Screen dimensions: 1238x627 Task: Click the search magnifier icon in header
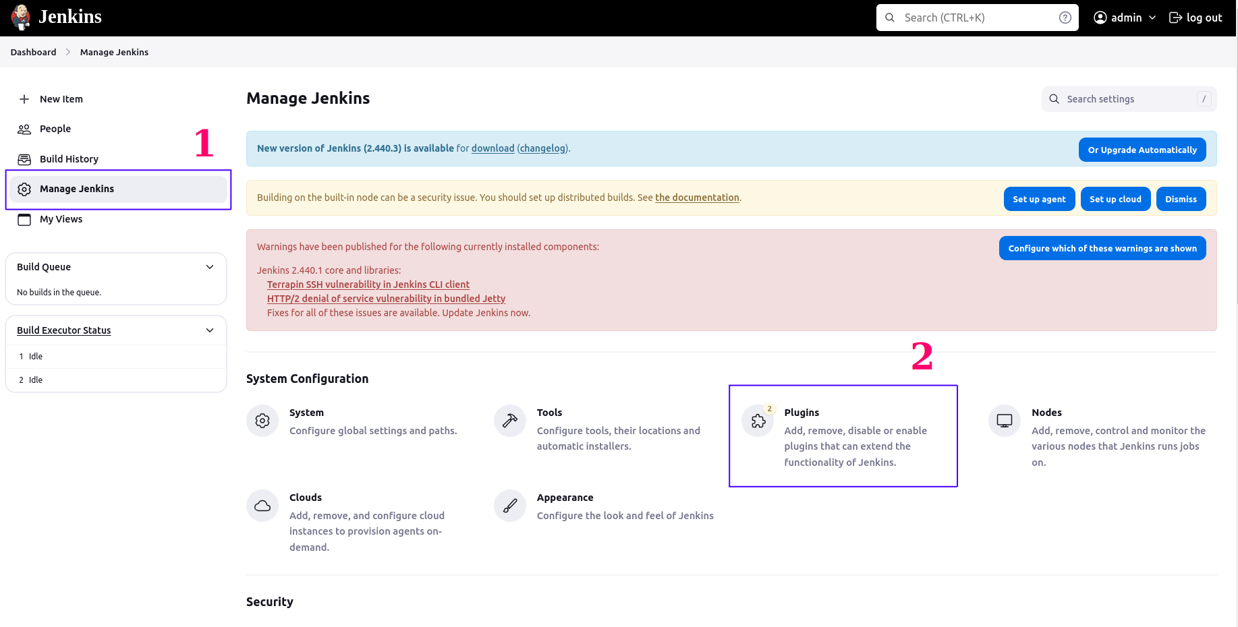890,18
